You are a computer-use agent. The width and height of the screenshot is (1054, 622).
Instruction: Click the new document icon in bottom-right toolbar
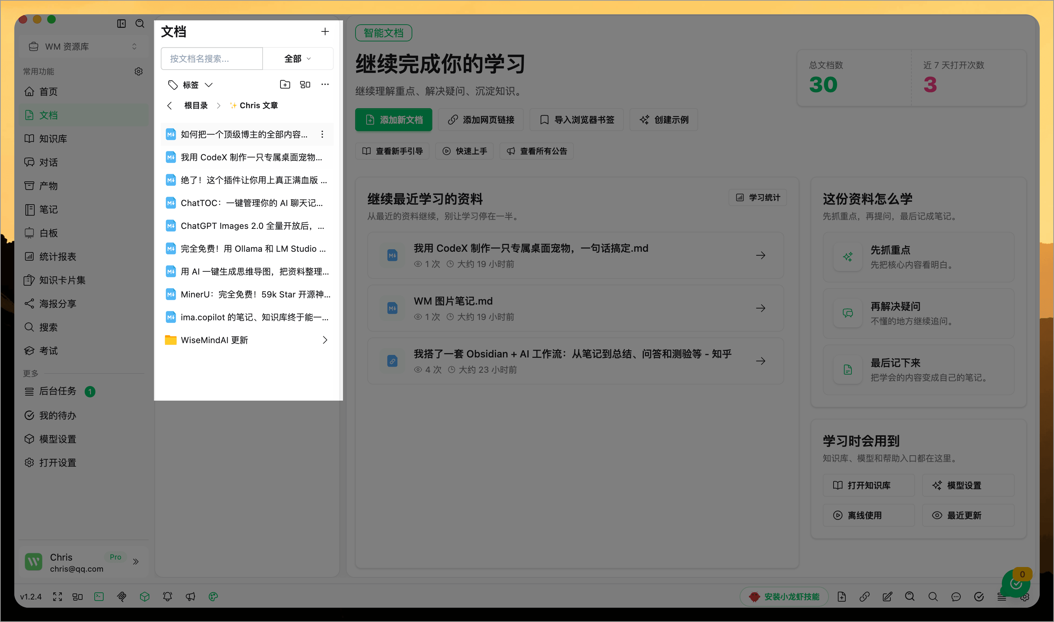(x=841, y=596)
